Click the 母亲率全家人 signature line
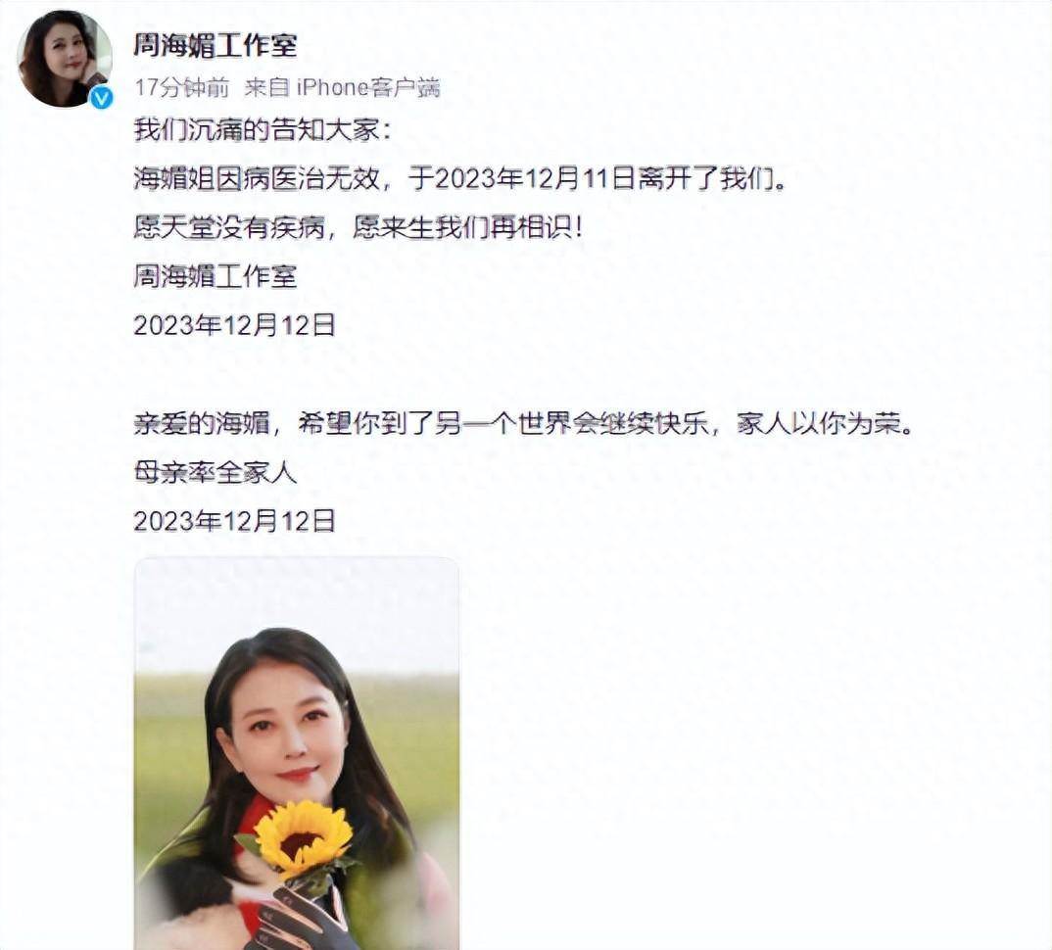Viewport: 1052px width, 950px height. (215, 472)
